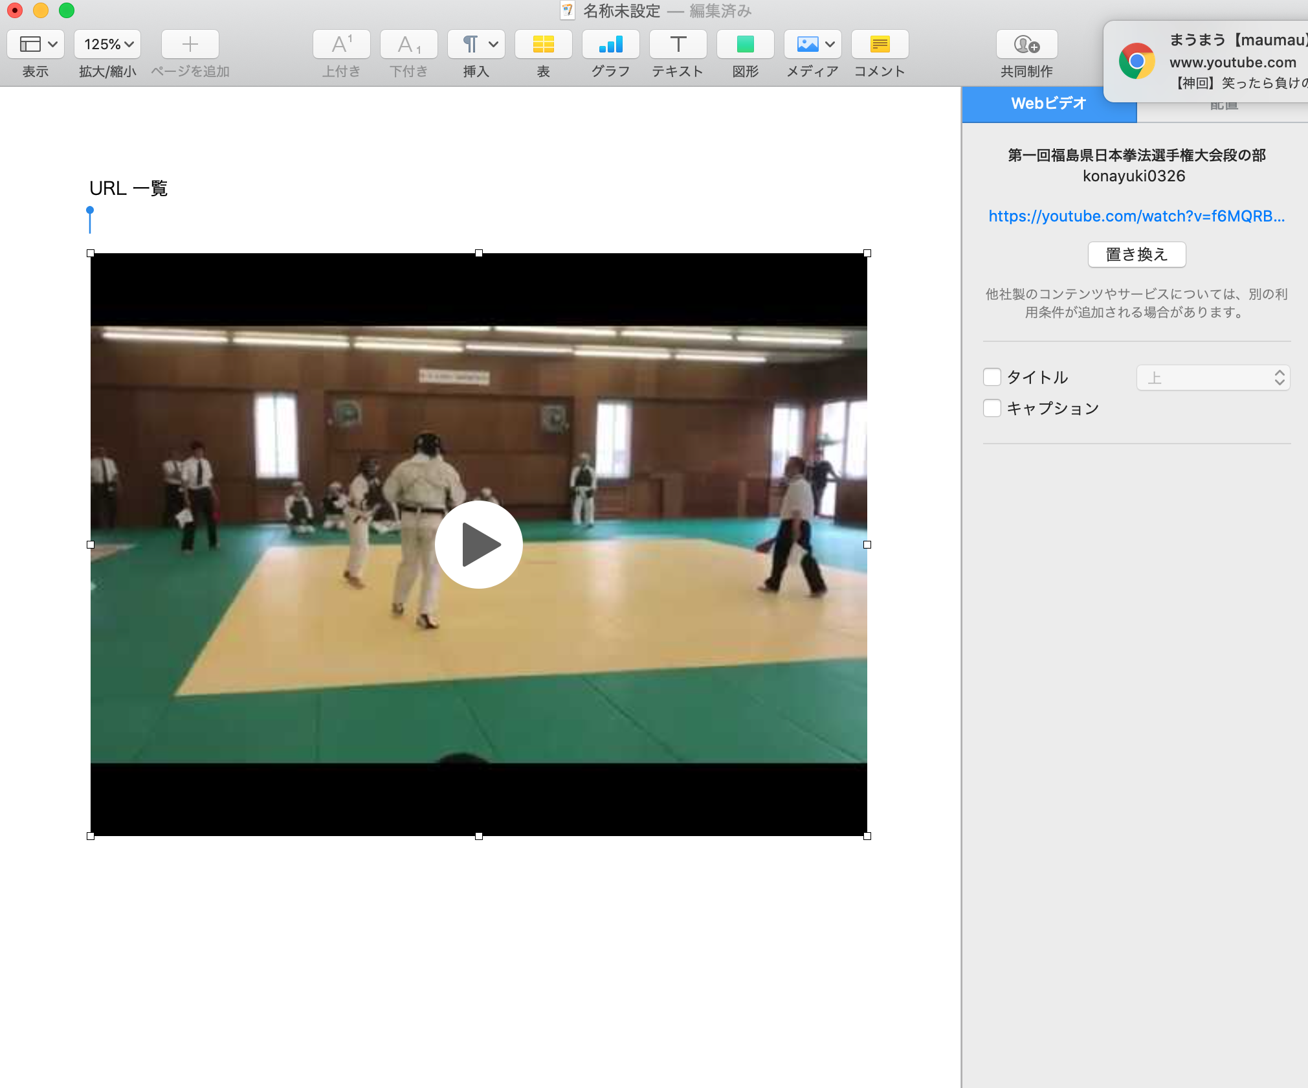Click the 置き換え replace button
Viewport: 1308px width, 1088px height.
pos(1136,255)
